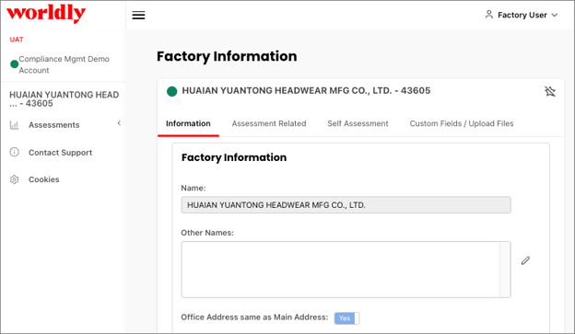Click the green status dot beside Compliance Mgmt
575x334 pixels.
coord(15,64)
